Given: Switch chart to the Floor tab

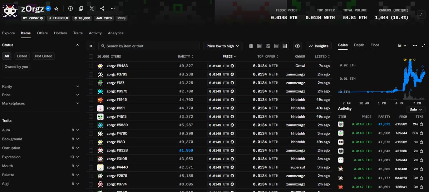Looking at the screenshot, I should (x=375, y=45).
